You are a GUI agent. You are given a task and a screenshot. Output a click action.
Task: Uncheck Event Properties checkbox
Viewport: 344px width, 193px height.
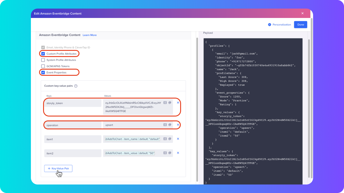point(43,72)
